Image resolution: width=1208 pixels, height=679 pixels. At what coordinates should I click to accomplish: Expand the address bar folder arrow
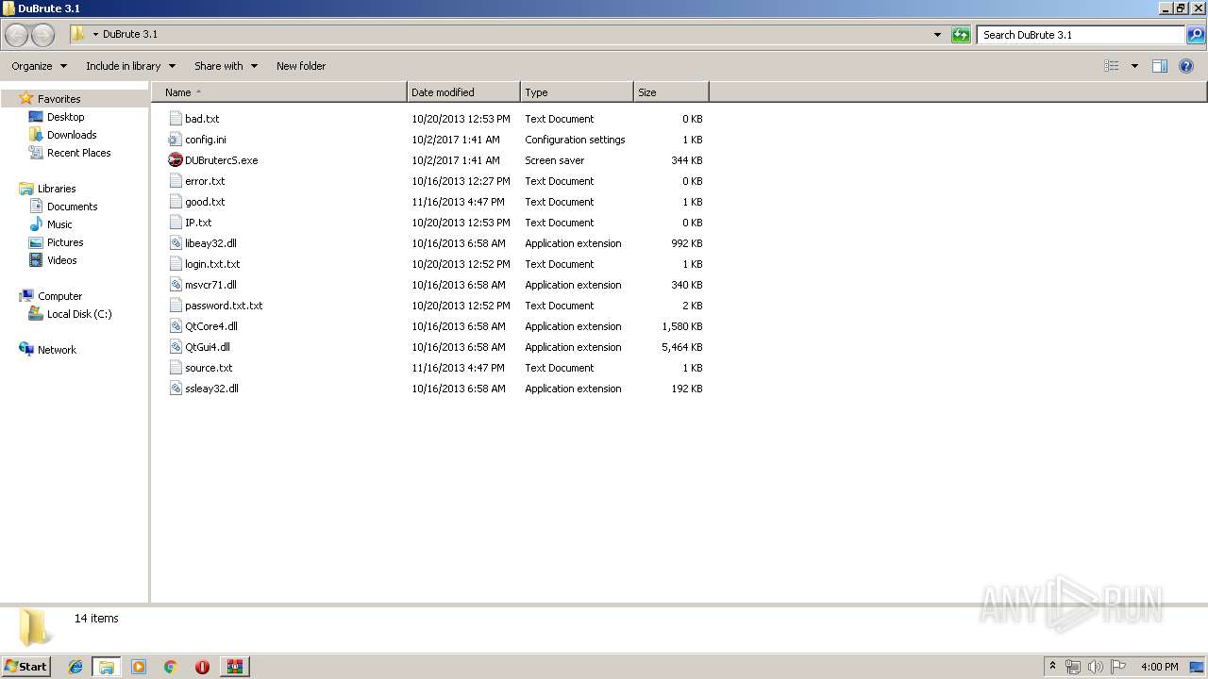coord(95,34)
